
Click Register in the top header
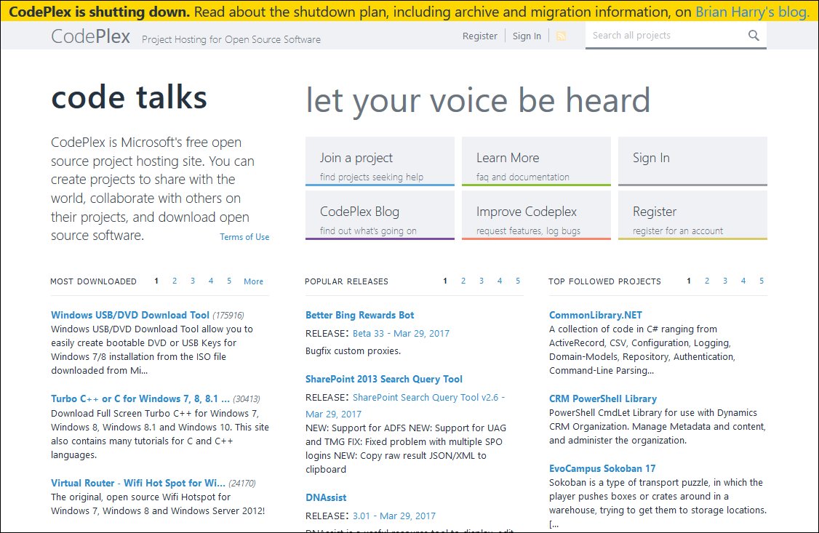479,36
